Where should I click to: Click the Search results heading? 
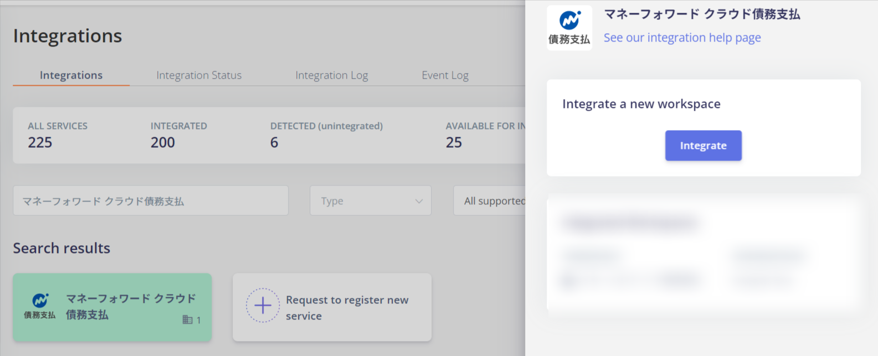pos(61,248)
